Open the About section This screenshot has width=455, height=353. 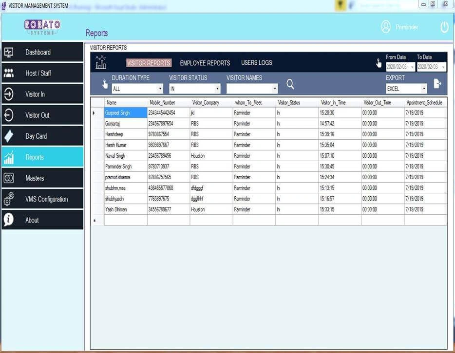[10, 220]
